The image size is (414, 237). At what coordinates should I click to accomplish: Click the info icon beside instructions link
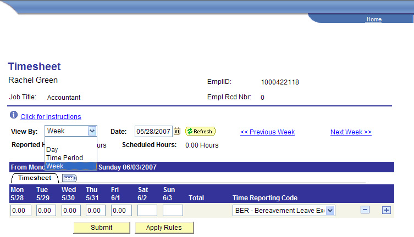[13, 116]
